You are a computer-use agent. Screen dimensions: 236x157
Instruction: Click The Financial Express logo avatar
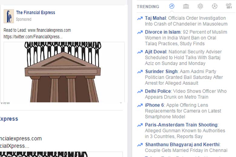coord(9,16)
